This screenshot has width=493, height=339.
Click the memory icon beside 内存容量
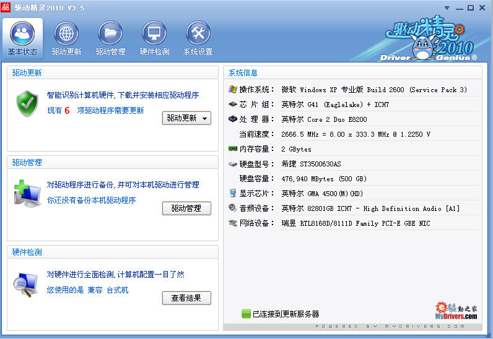(x=233, y=148)
